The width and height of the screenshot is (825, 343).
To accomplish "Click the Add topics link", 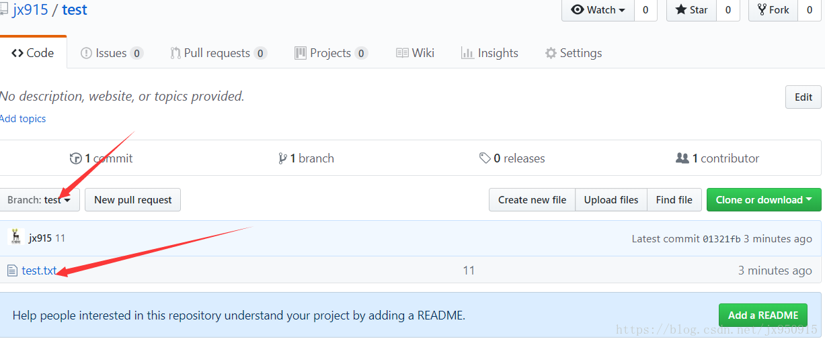I will click(x=24, y=119).
